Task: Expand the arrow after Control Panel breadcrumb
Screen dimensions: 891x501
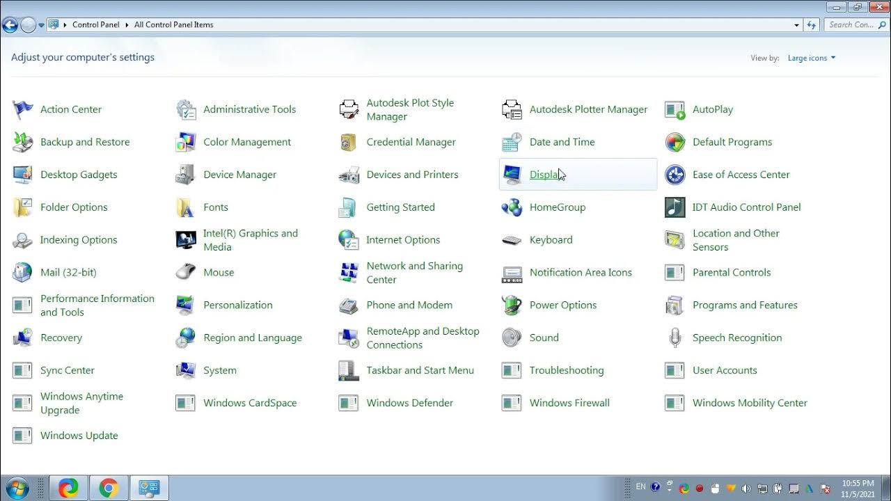Action: (127, 25)
